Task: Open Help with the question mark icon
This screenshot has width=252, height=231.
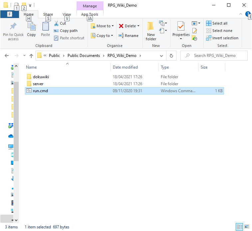Action: [248, 14]
